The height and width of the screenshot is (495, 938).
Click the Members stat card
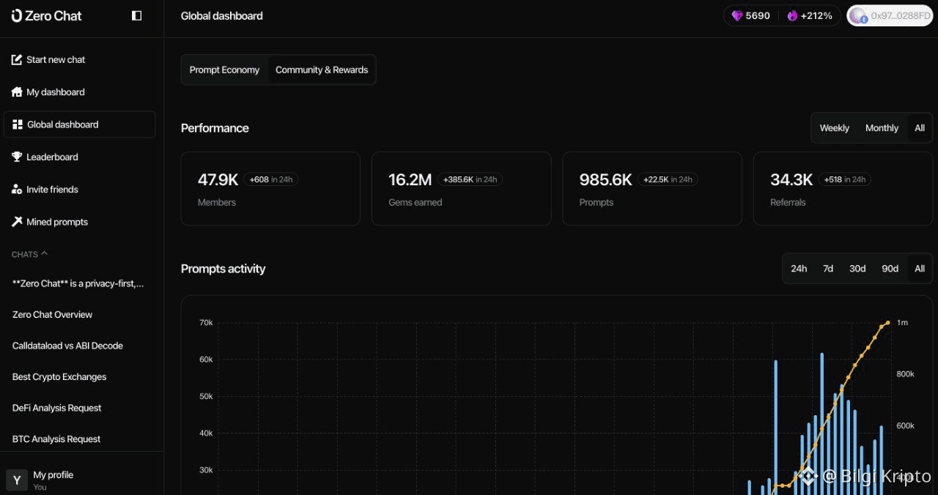tap(270, 189)
